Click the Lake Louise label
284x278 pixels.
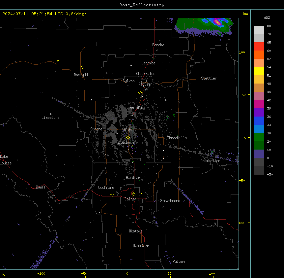tap(6, 160)
